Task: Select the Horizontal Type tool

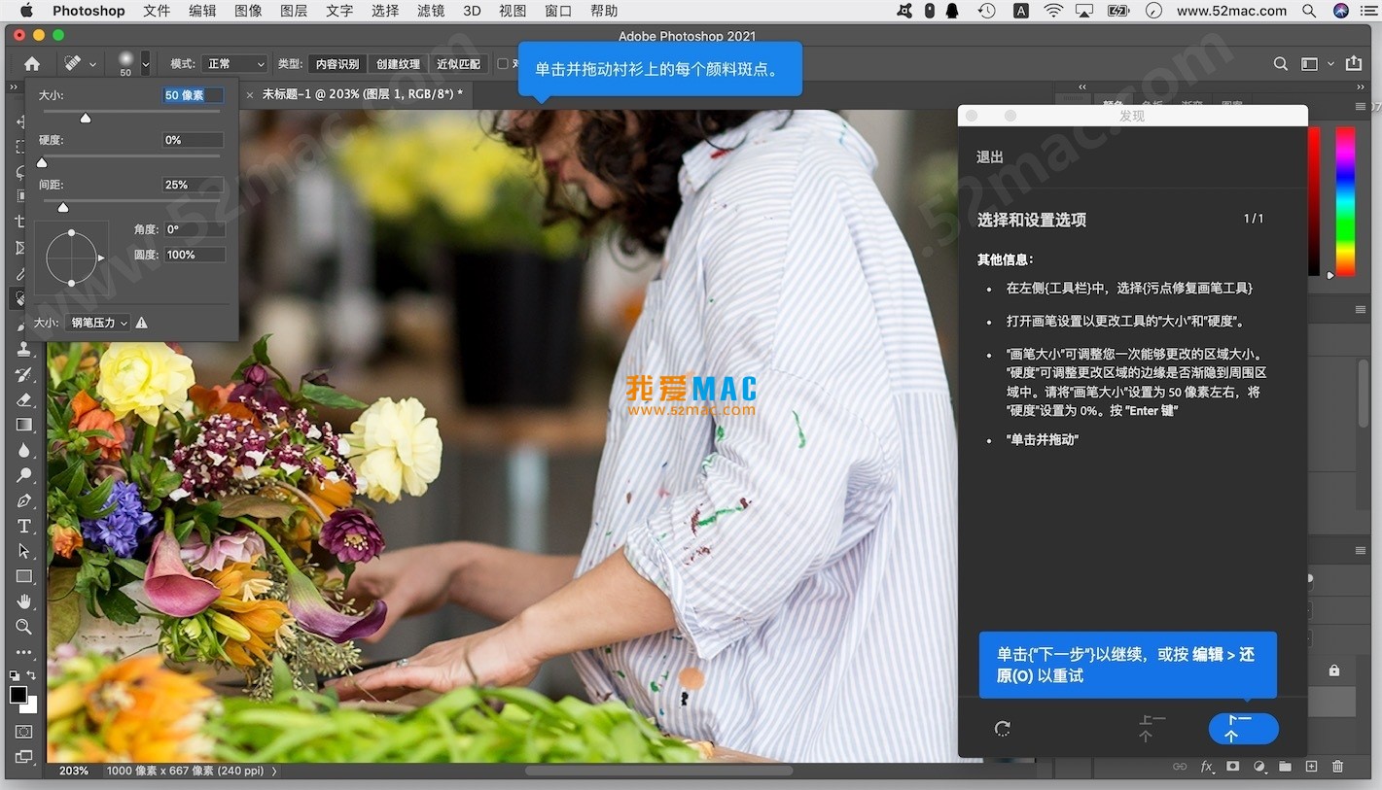Action: pos(24,526)
